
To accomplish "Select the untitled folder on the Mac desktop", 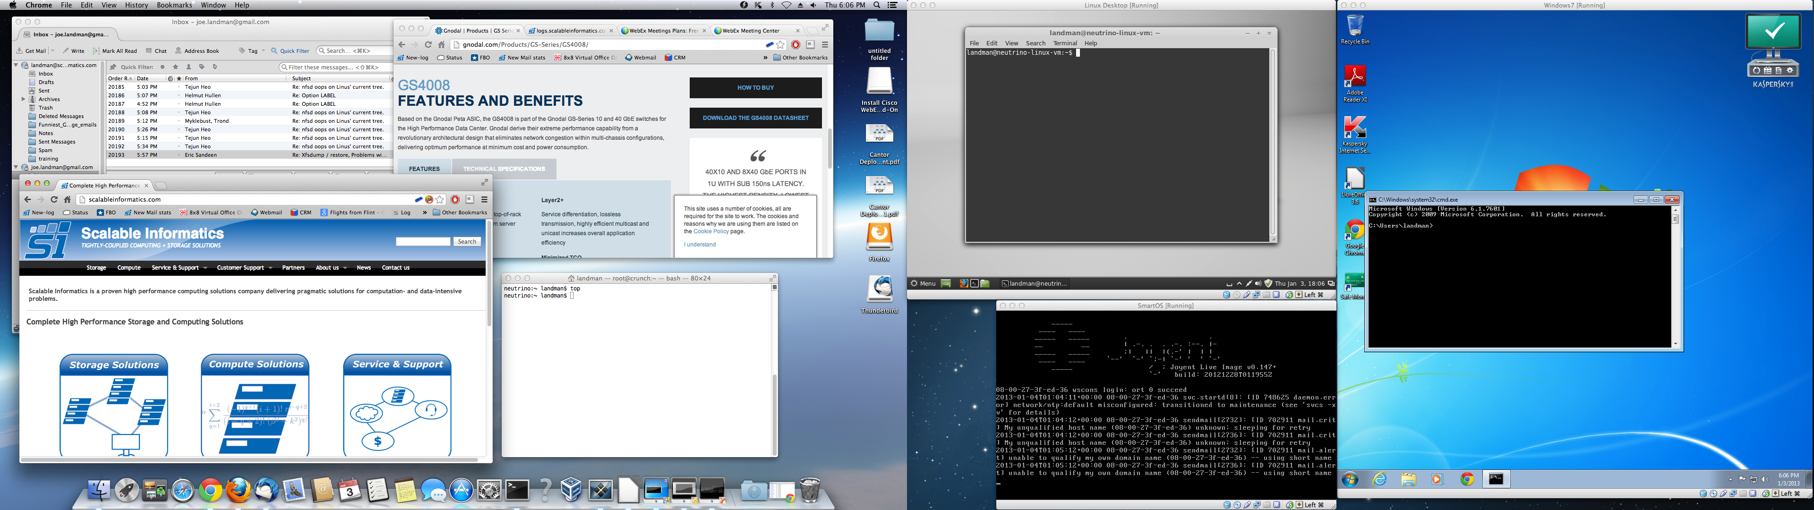I will point(880,40).
